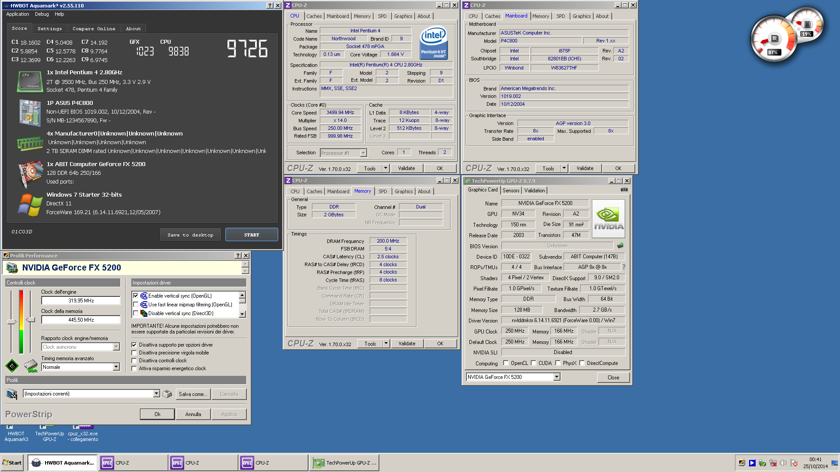Screen dimensions: 840x472
Task: Check Disattiva precisione virgola mobile
Action: coord(134,353)
